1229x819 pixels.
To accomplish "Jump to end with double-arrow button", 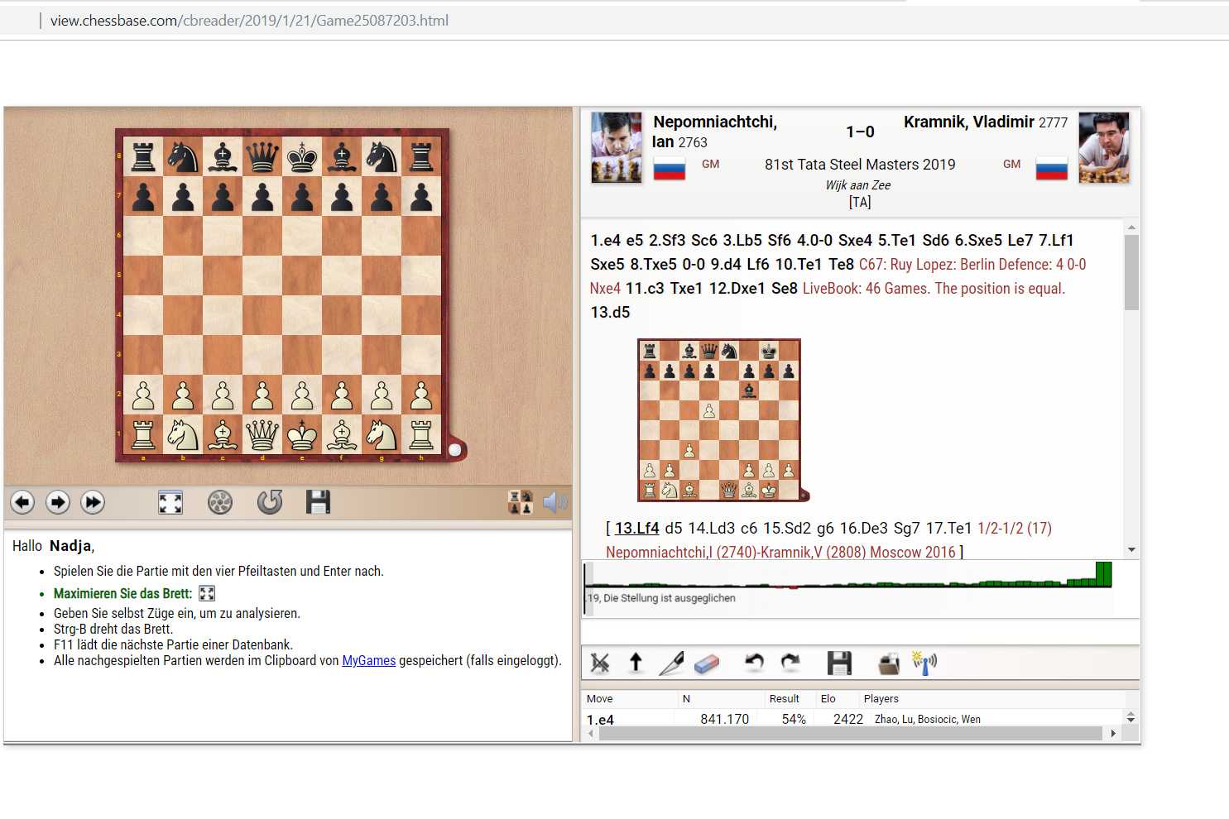I will pyautogui.click(x=93, y=502).
